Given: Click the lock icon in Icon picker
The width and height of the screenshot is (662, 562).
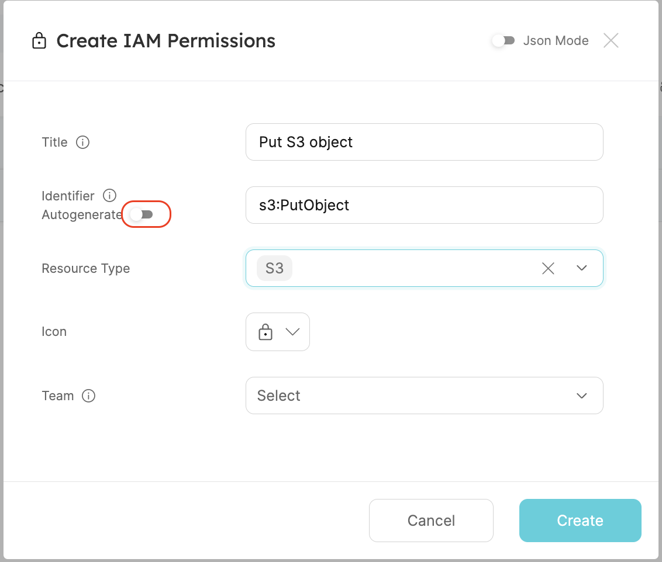Looking at the screenshot, I should [x=266, y=332].
